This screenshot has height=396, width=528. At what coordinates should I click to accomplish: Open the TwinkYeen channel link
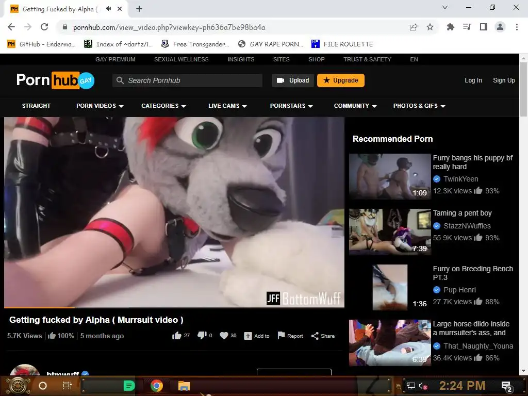pyautogui.click(x=460, y=179)
